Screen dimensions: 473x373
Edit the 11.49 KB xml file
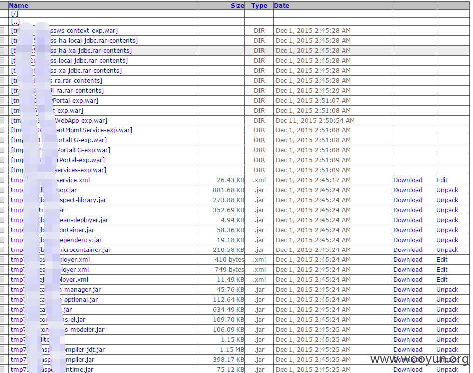tap(442, 279)
